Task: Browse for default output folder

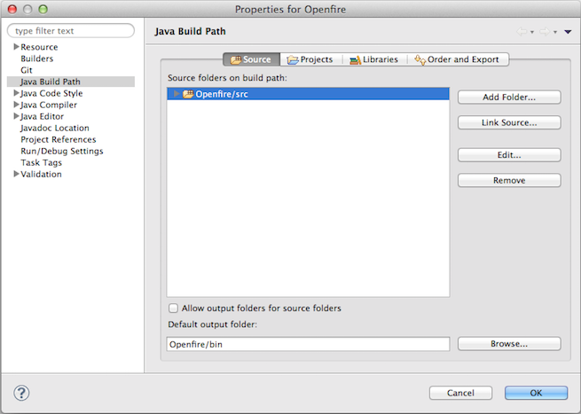Action: [509, 344]
